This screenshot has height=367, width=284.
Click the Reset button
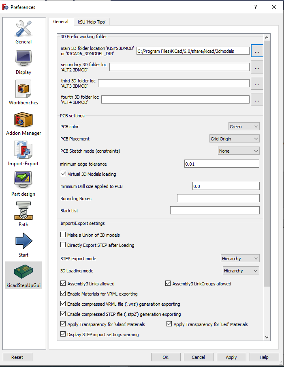point(17,357)
